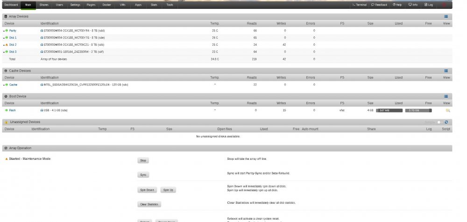Open the Tools tab
The height and width of the screenshot is (222, 467).
tap(170, 5)
